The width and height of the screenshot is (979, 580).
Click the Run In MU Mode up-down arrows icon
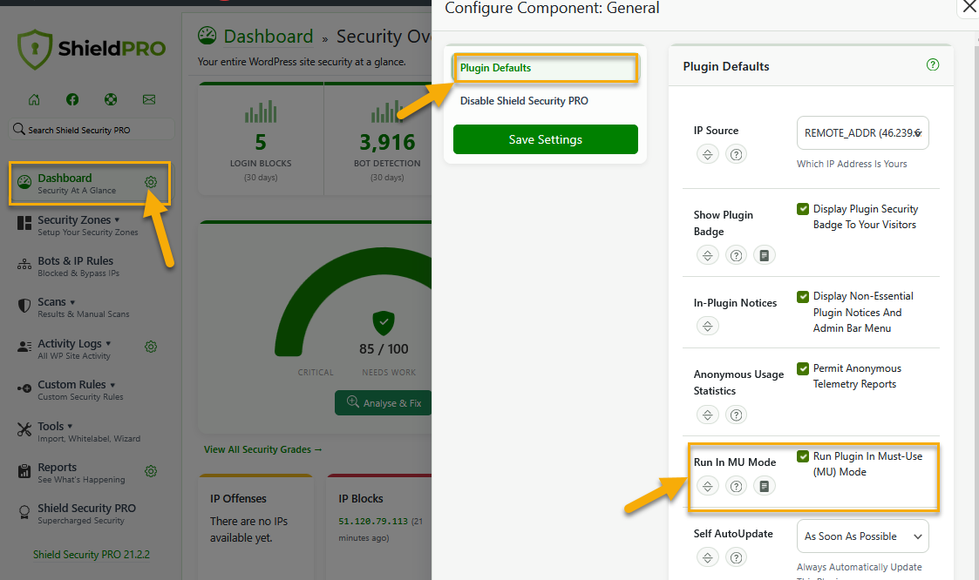[x=707, y=486]
